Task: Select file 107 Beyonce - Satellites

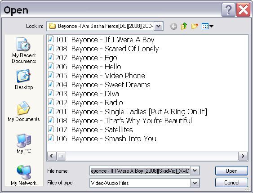Action: click(94, 130)
